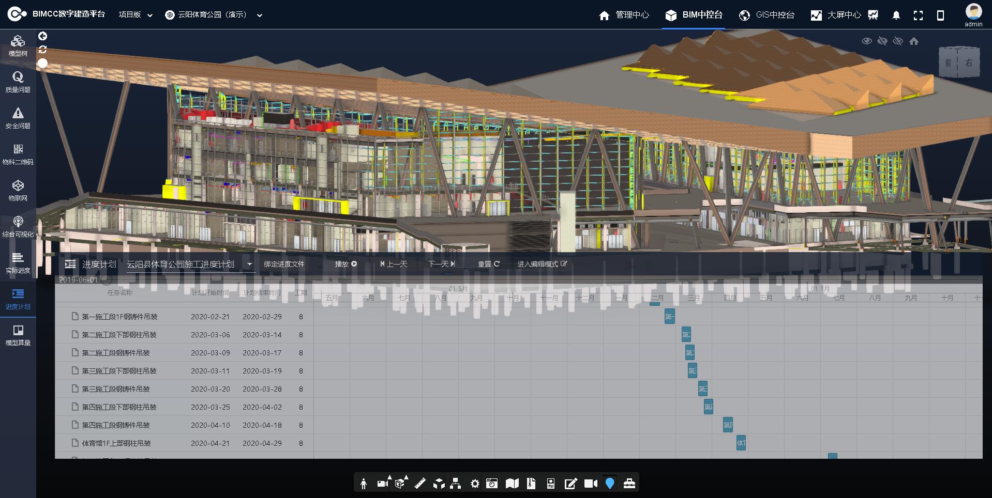Open 物料二维码 QR code sidebar item

tap(18, 154)
